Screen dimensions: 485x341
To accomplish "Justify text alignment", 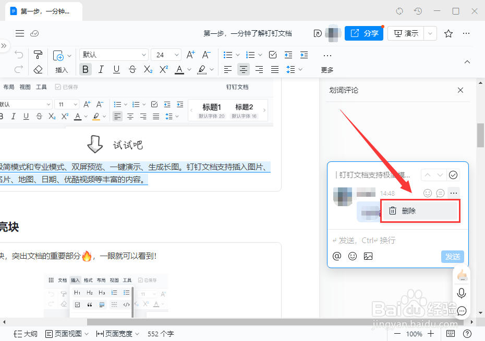I will [275, 69].
